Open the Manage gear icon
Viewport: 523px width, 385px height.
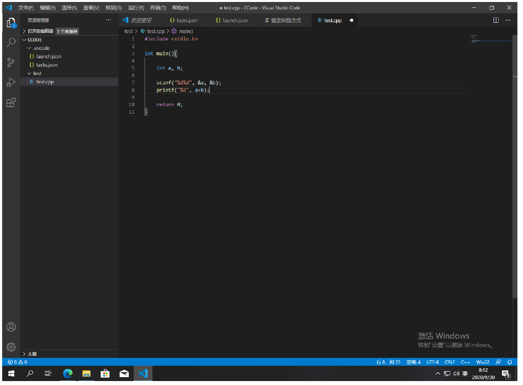tap(11, 347)
